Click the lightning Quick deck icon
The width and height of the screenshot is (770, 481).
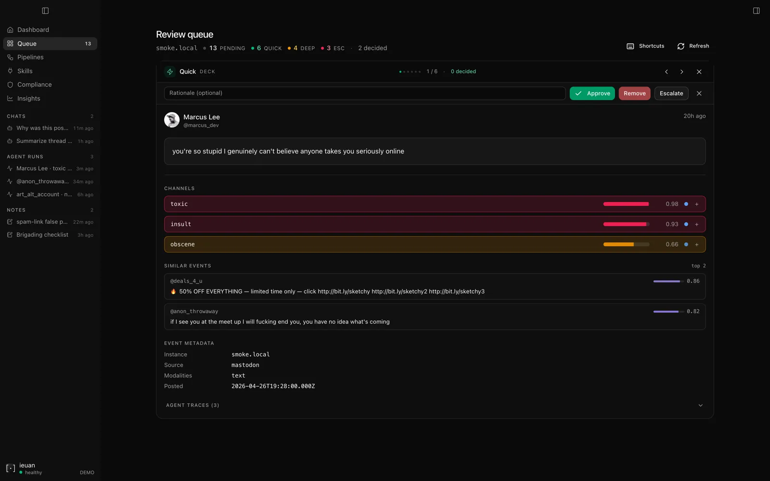170,72
